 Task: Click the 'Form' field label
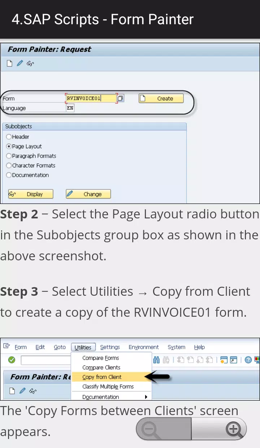click(x=9, y=98)
